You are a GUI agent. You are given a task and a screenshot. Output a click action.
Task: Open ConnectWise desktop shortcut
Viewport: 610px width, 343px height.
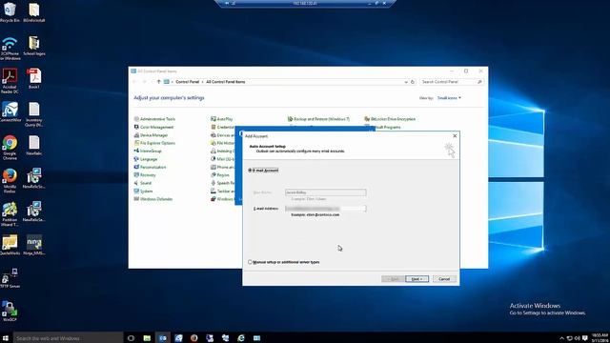(10, 111)
